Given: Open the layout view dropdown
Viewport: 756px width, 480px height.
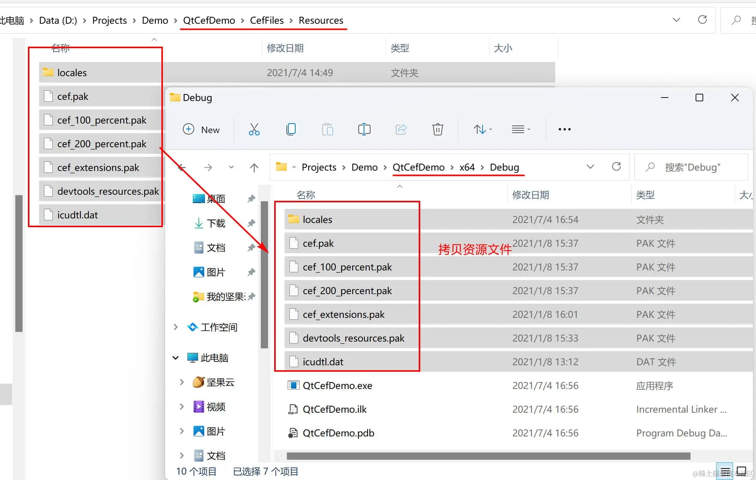Looking at the screenshot, I should 520,129.
